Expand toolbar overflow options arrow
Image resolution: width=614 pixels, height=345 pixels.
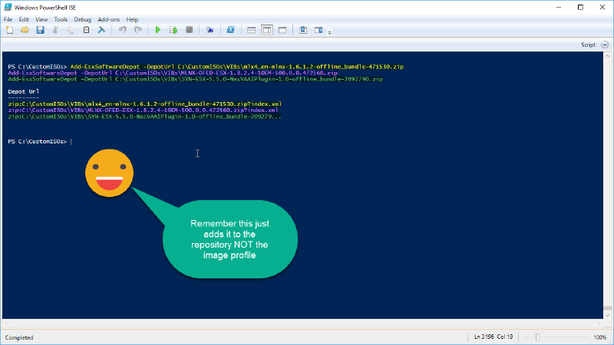(330, 32)
